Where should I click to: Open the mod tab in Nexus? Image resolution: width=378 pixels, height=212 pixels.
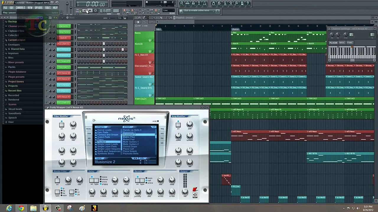pyautogui.click(x=89, y=134)
